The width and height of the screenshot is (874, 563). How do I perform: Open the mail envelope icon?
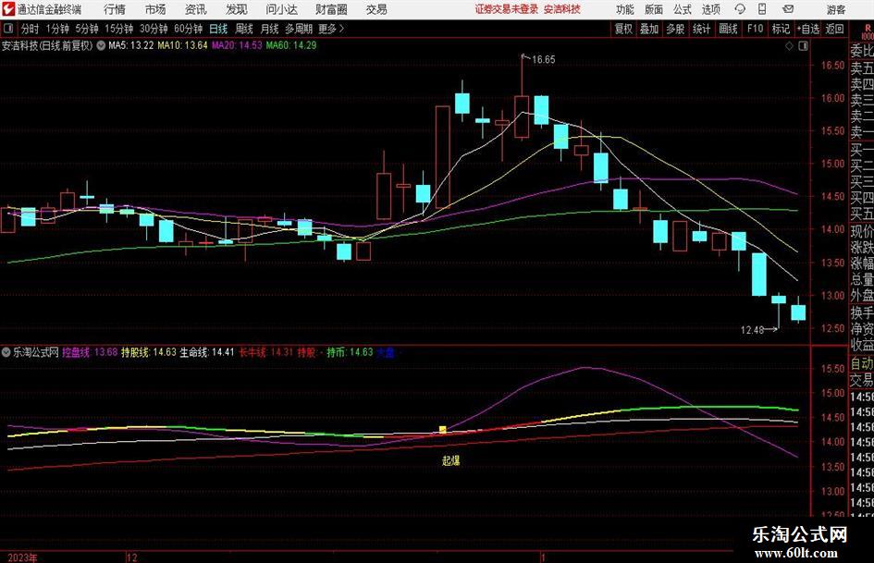click(x=788, y=9)
